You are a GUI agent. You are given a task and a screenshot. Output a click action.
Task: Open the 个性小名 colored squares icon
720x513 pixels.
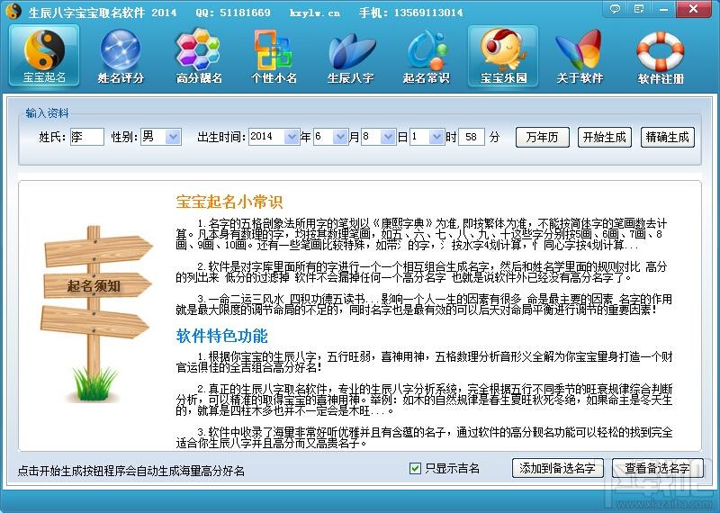[x=274, y=56]
